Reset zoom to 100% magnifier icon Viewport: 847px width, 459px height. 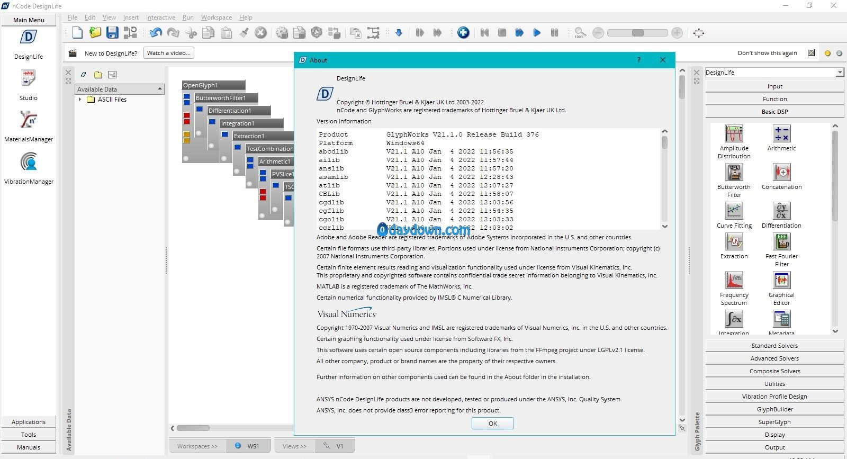pyautogui.click(x=580, y=33)
